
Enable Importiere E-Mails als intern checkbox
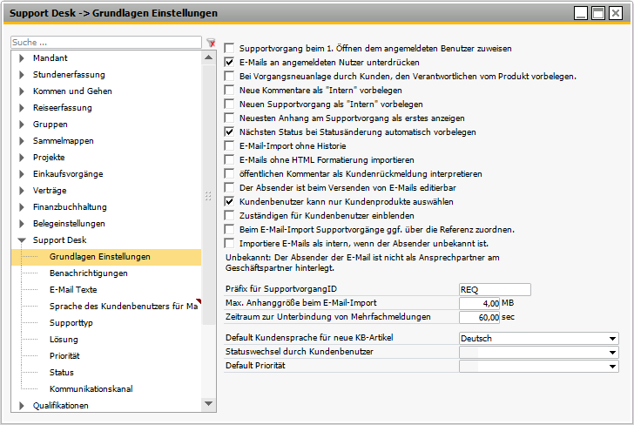point(229,244)
